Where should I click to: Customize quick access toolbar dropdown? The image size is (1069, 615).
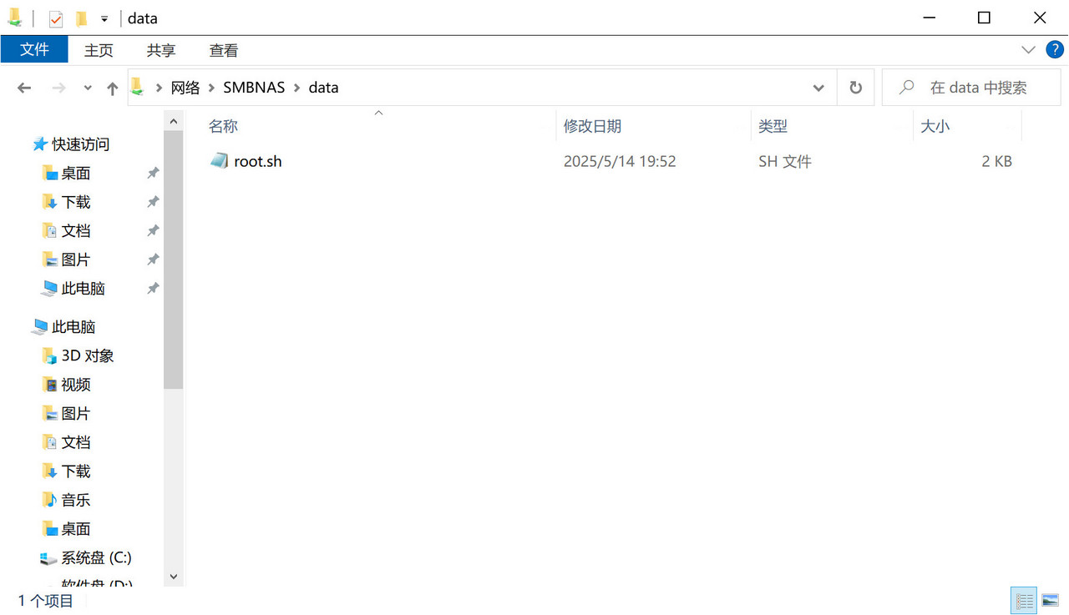[x=104, y=18]
